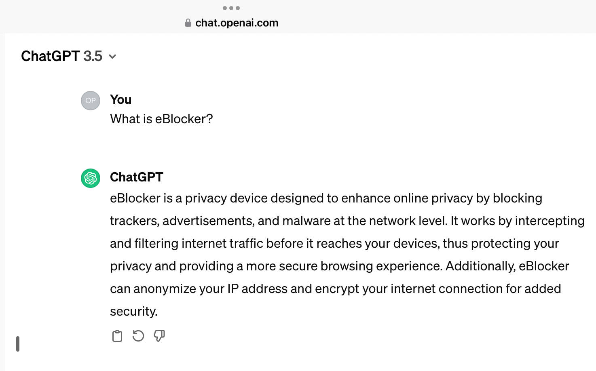Copy ChatGPT's response with the clipboard icon
Screen dimensions: 596x371
(117, 336)
